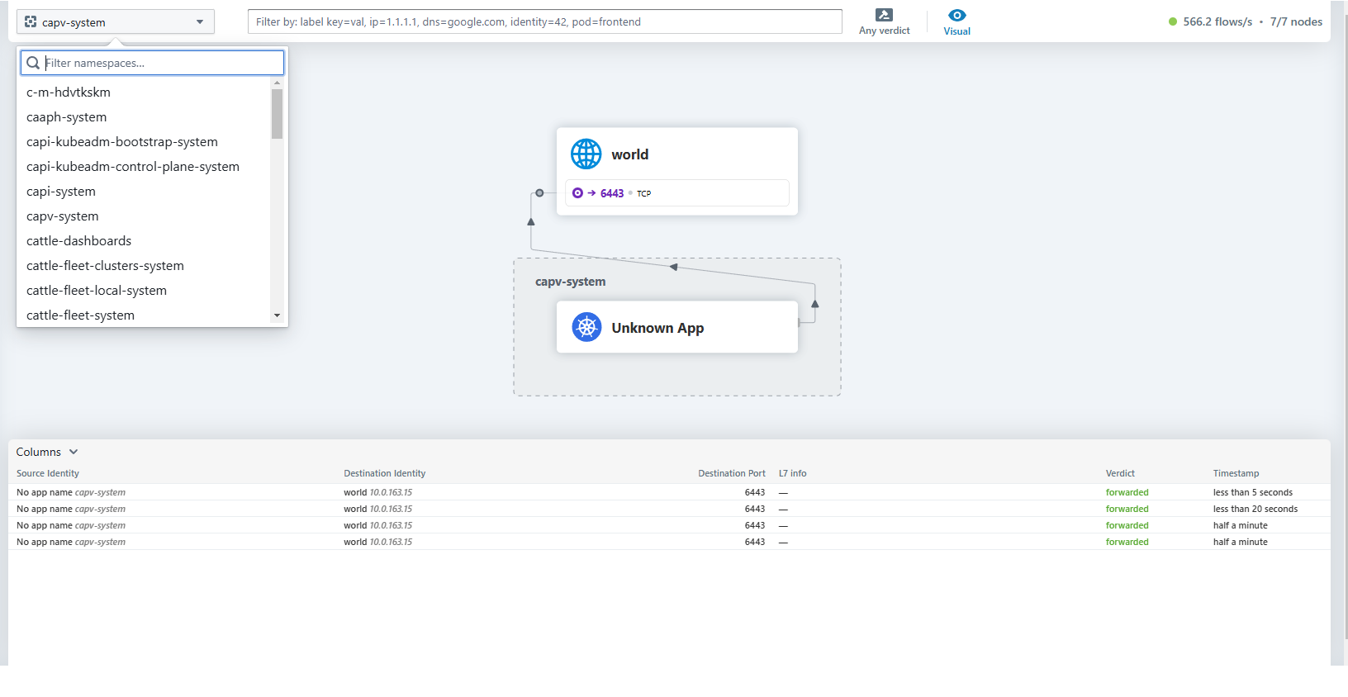Click the purple port 6443 circle icon
This screenshot has height=697, width=1348.
[x=577, y=193]
